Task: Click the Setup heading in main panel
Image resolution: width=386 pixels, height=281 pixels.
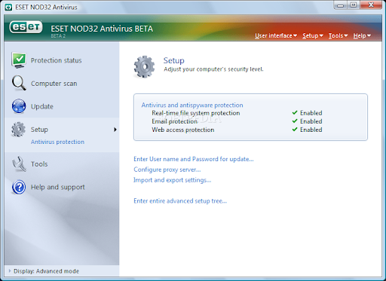Action: pyautogui.click(x=174, y=60)
